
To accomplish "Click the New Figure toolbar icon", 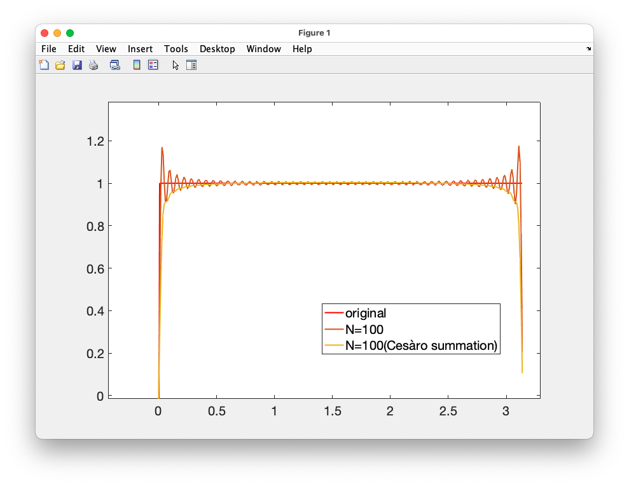I will pyautogui.click(x=44, y=65).
